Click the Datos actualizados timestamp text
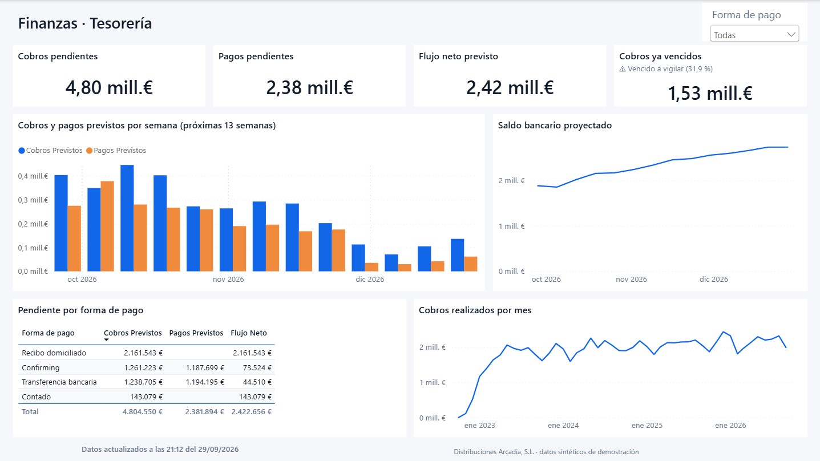The width and height of the screenshot is (820, 461). [160, 450]
